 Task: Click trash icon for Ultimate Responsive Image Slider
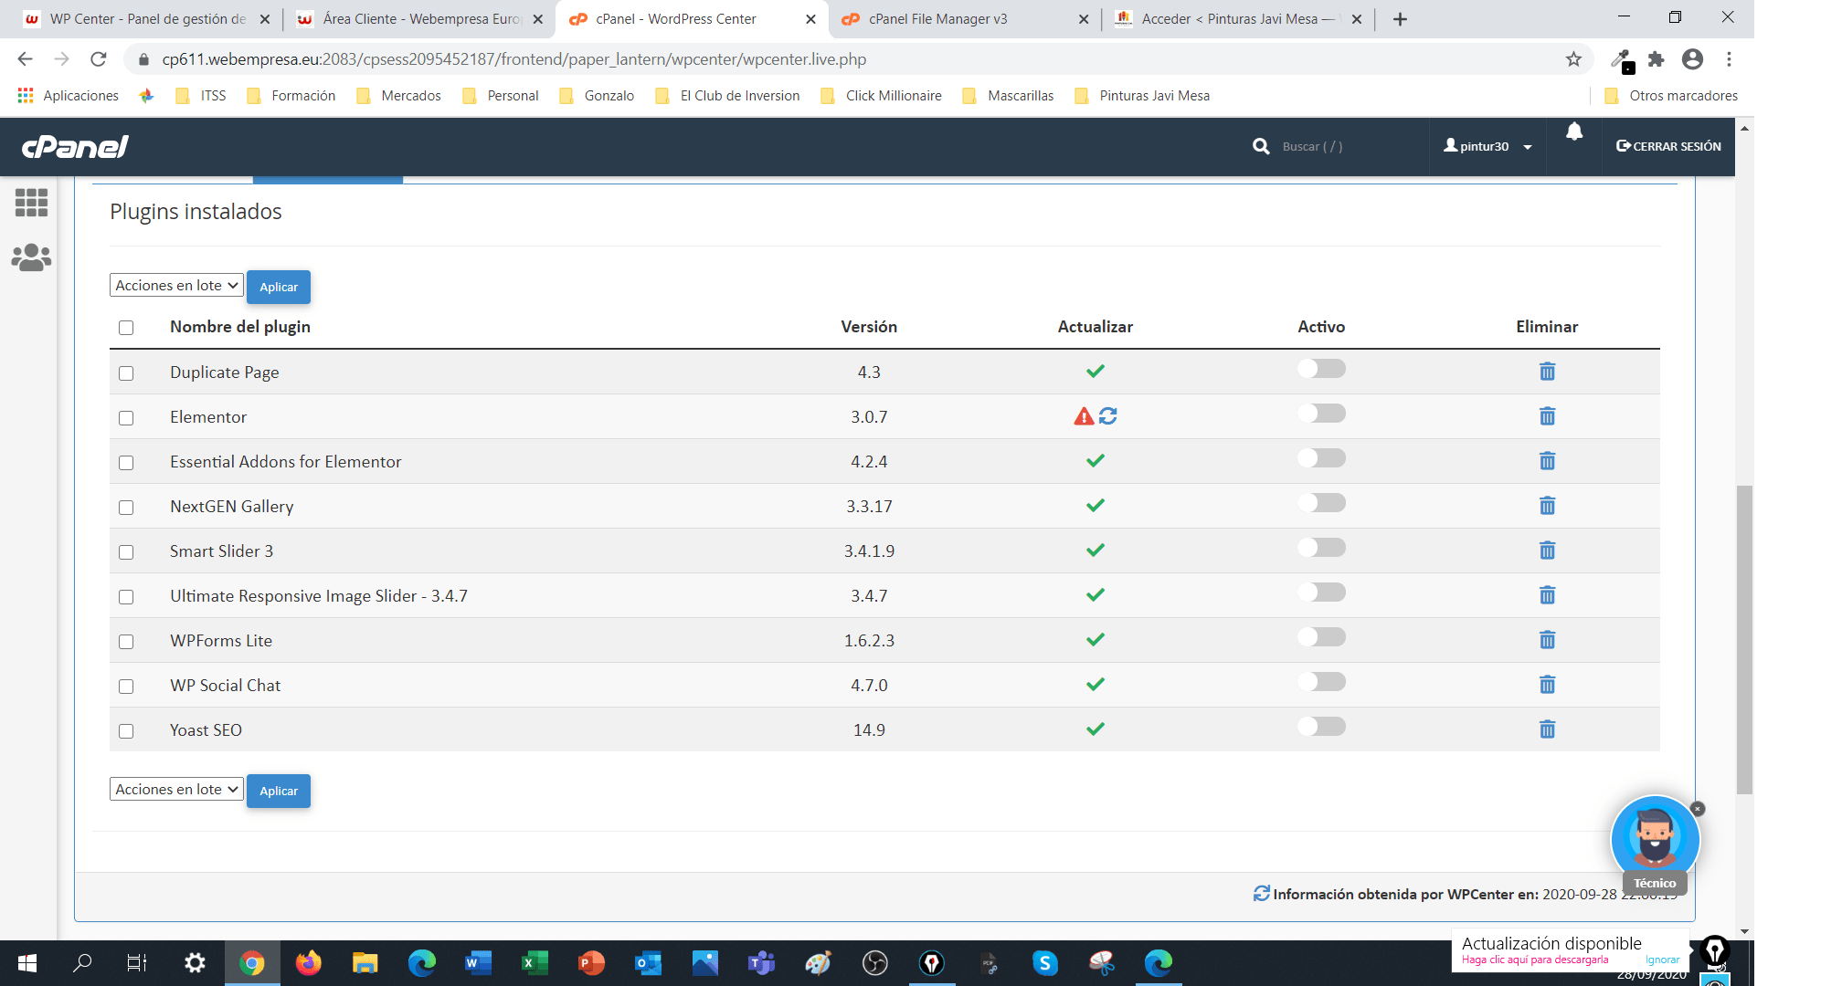[x=1547, y=595]
